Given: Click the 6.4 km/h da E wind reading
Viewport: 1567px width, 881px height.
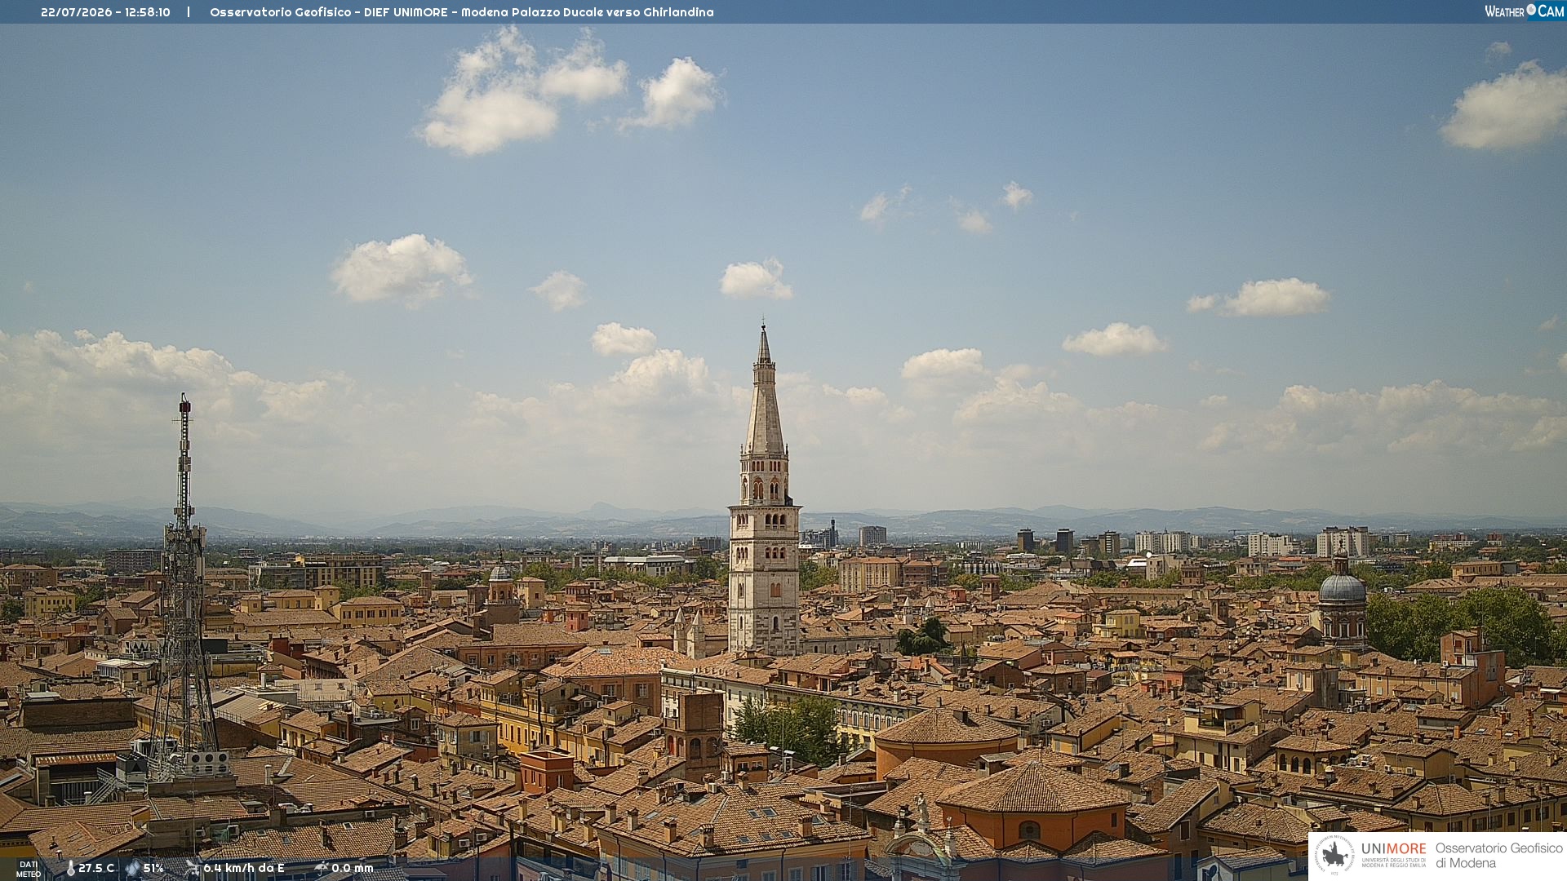Looking at the screenshot, I should (243, 868).
